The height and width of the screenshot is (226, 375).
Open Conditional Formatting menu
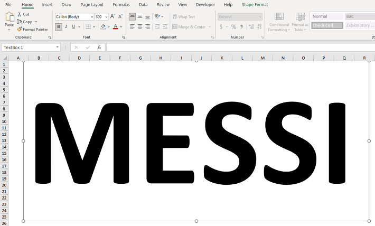(x=279, y=22)
